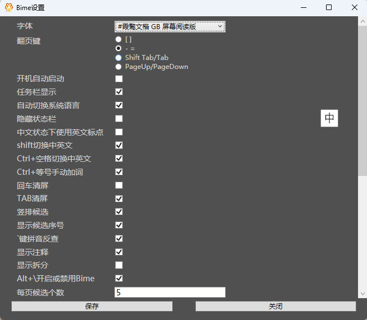Toggle 隐藏状态栏 checkbox
The height and width of the screenshot is (320, 367).
[x=119, y=119]
